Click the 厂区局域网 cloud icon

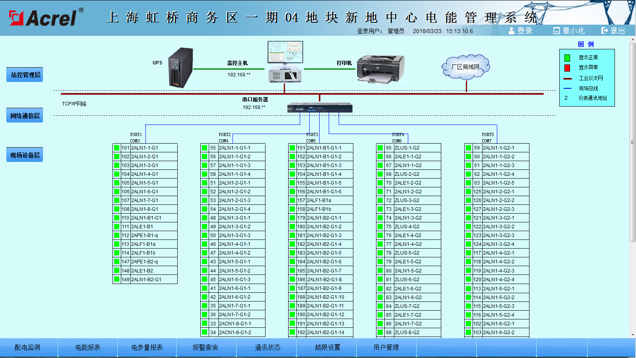tap(465, 67)
